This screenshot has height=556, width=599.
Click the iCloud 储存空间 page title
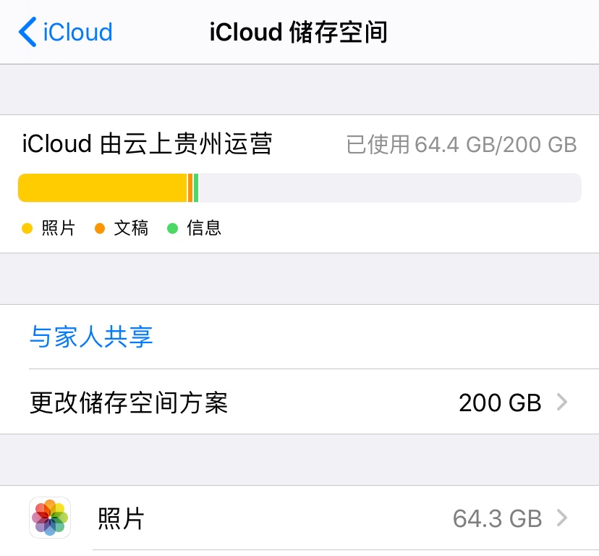(x=299, y=33)
